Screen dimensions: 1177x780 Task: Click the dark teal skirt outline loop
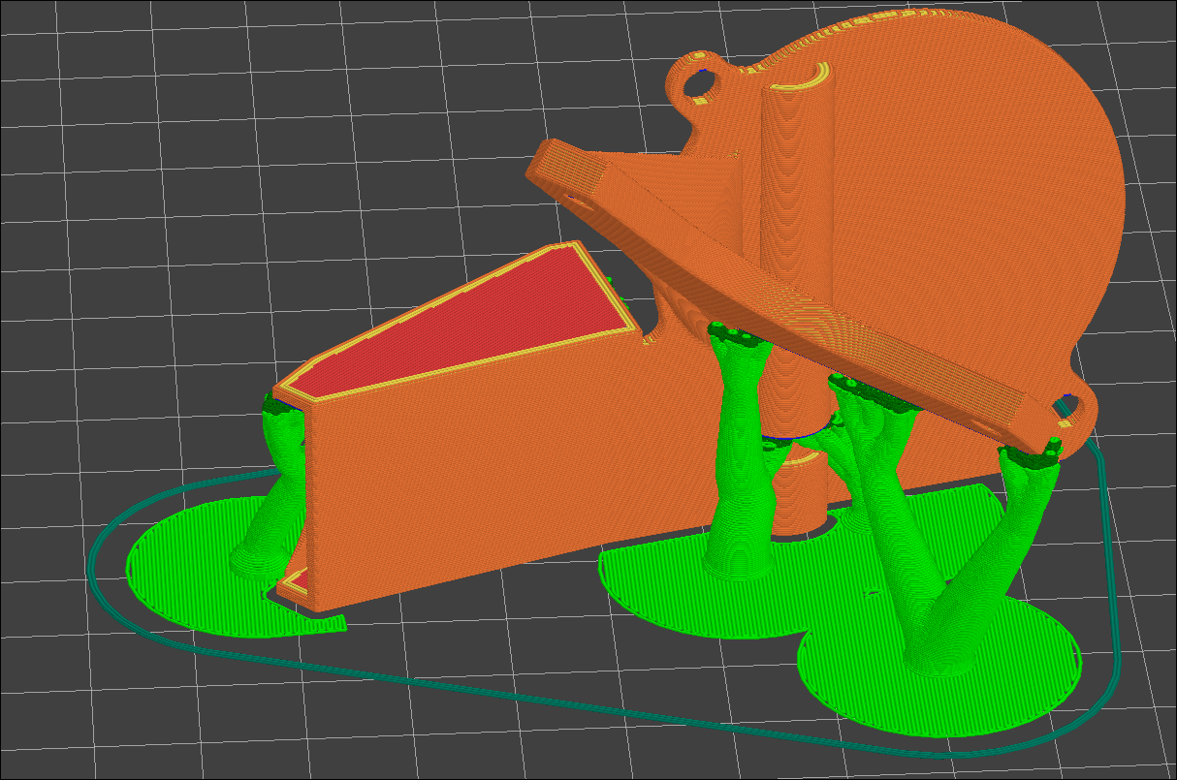[x=582, y=702]
